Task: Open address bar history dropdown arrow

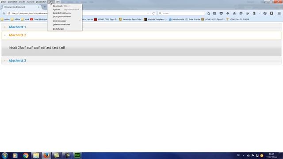Action: click(x=148, y=13)
